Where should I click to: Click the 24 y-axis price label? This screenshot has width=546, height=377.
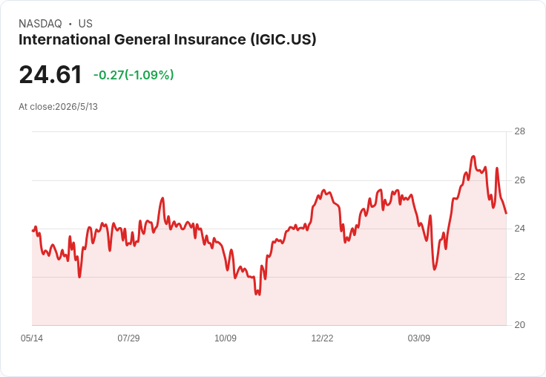[x=519, y=229]
